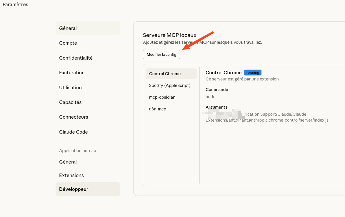Navigate to Connecteurs settings
The height and width of the screenshot is (217, 345).
(x=74, y=117)
